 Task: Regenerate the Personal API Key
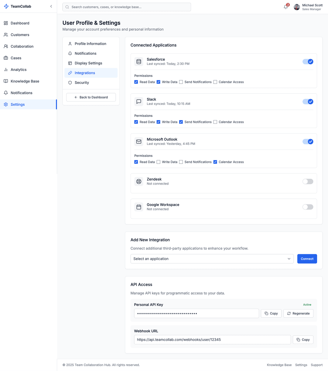pyautogui.click(x=298, y=314)
